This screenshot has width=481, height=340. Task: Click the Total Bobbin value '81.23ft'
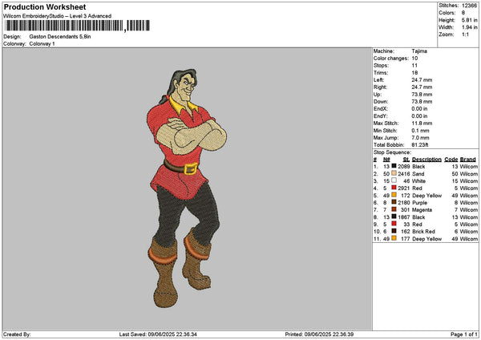click(x=420, y=145)
